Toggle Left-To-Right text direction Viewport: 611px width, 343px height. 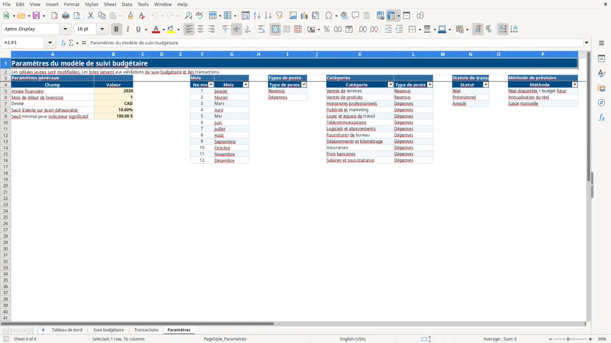(478, 29)
